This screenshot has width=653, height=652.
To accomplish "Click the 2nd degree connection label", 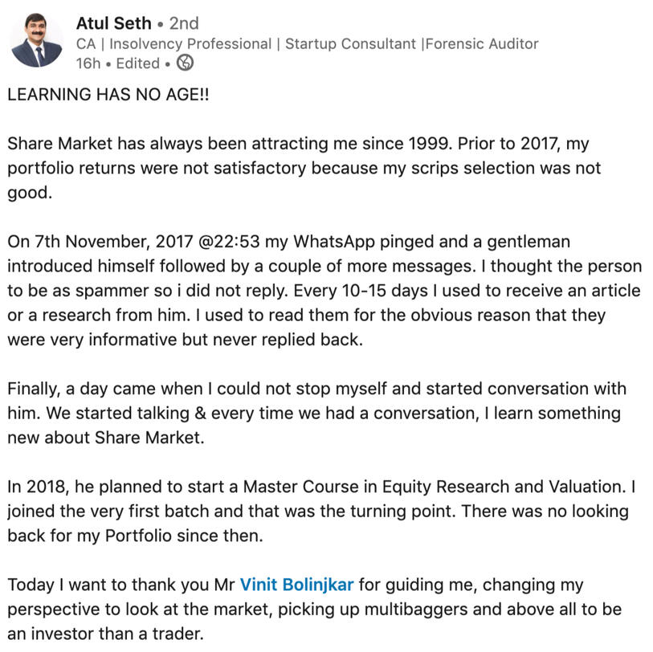I will 184,23.
